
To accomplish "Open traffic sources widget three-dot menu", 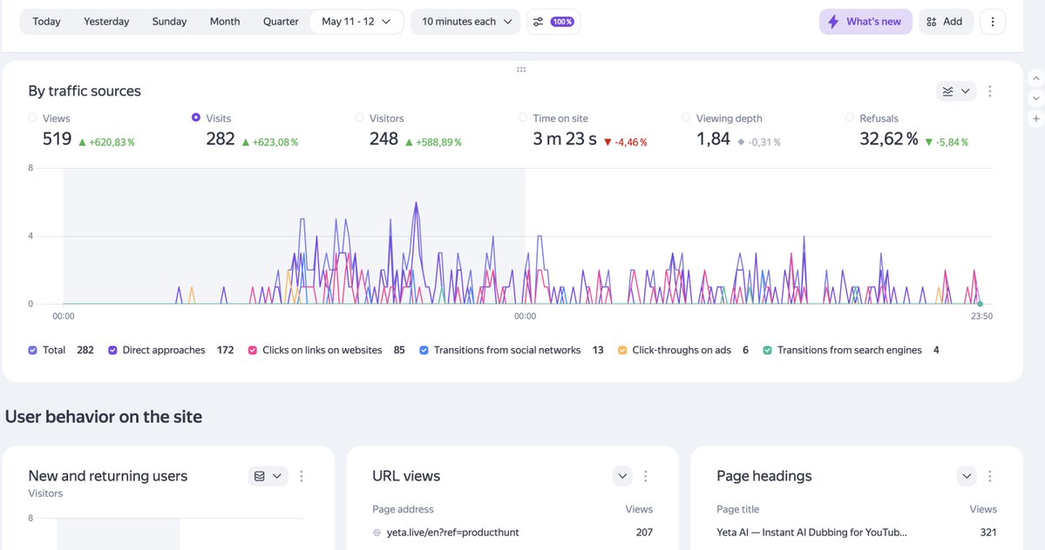I will click(x=990, y=91).
